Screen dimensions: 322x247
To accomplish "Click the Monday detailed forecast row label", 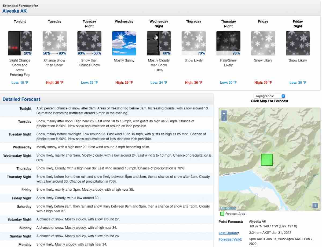I will tap(25, 245).
